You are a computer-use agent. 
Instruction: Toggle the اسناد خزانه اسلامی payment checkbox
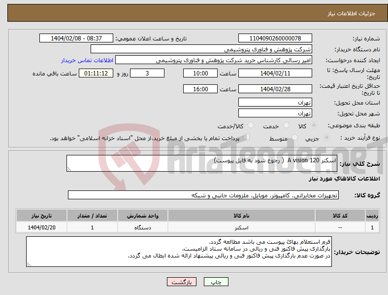tap(247, 137)
